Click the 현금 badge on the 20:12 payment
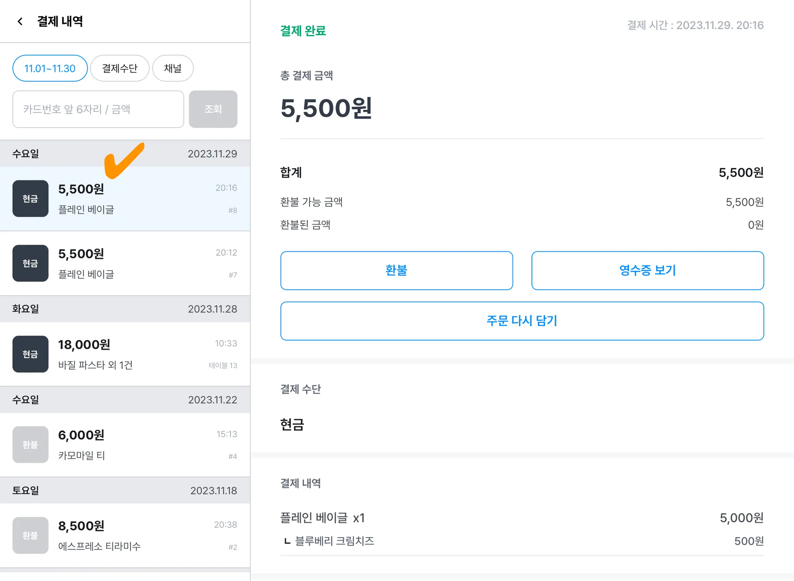The height and width of the screenshot is (581, 794). (x=30, y=263)
